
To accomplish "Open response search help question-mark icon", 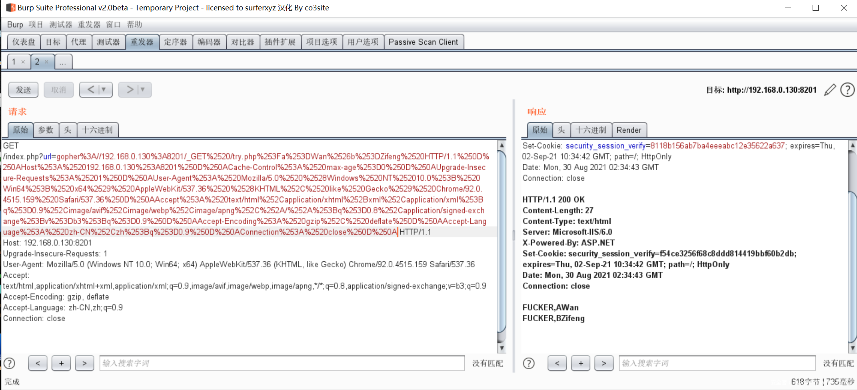I will tap(529, 363).
